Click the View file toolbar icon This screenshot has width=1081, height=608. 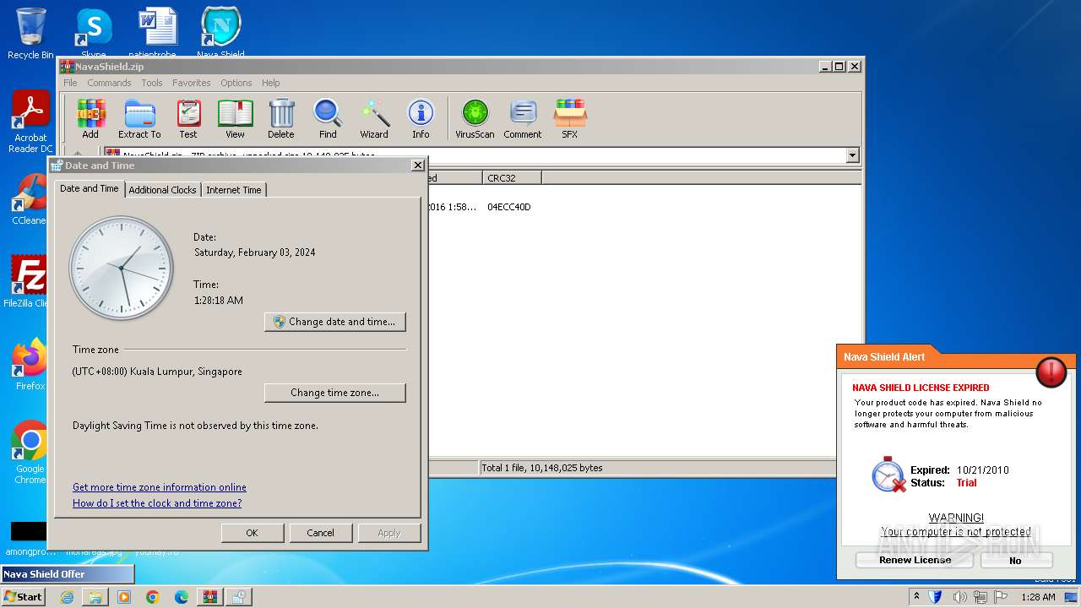pyautogui.click(x=235, y=119)
